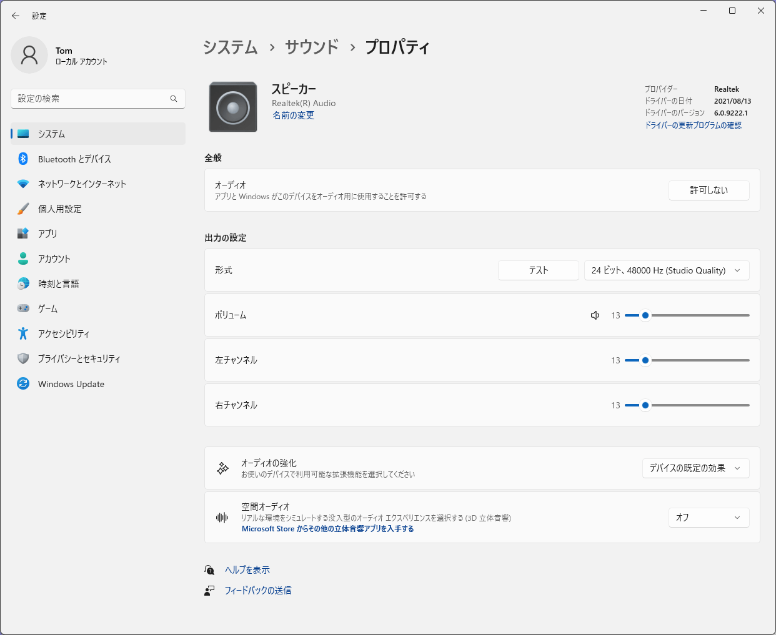776x635 pixels.
Task: Select プライバシーとセキュリティ in the sidebar
Action: point(98,358)
